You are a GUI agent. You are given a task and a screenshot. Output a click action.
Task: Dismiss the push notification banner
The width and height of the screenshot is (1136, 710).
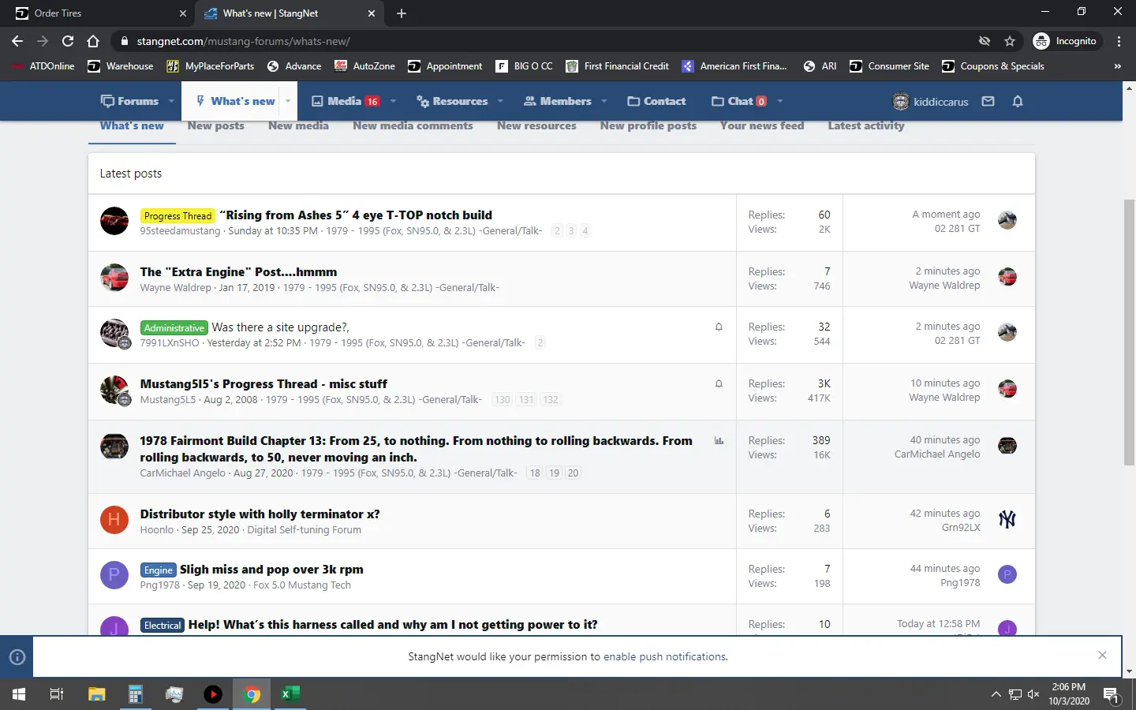[x=1102, y=655]
